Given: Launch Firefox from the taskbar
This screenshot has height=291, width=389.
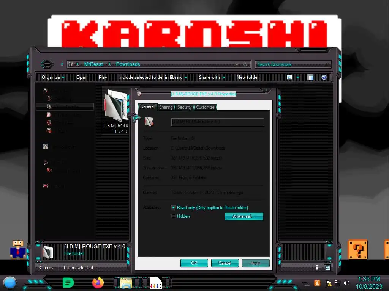Looking at the screenshot, I should [x=98, y=283].
